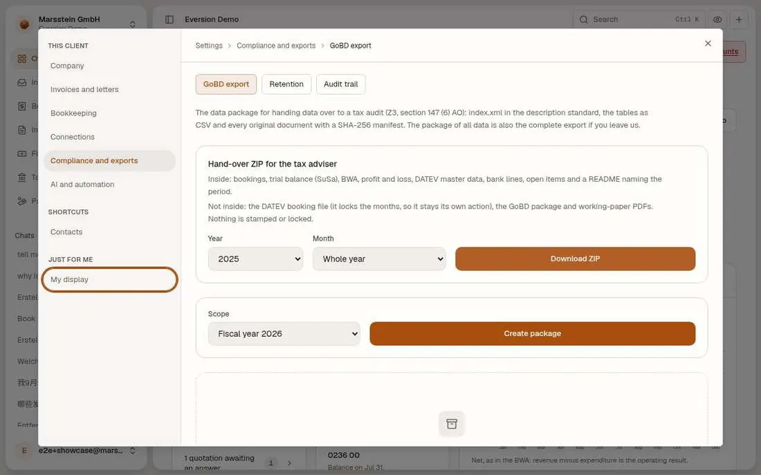This screenshot has width=761, height=475.
Task: Open AI and automation settings
Action: (x=110, y=185)
